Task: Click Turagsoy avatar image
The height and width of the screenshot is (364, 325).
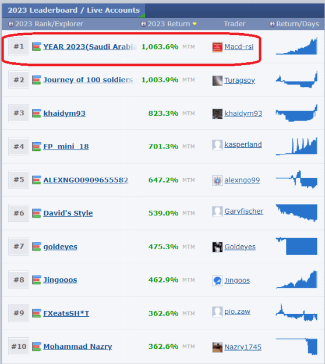Action: tap(217, 80)
